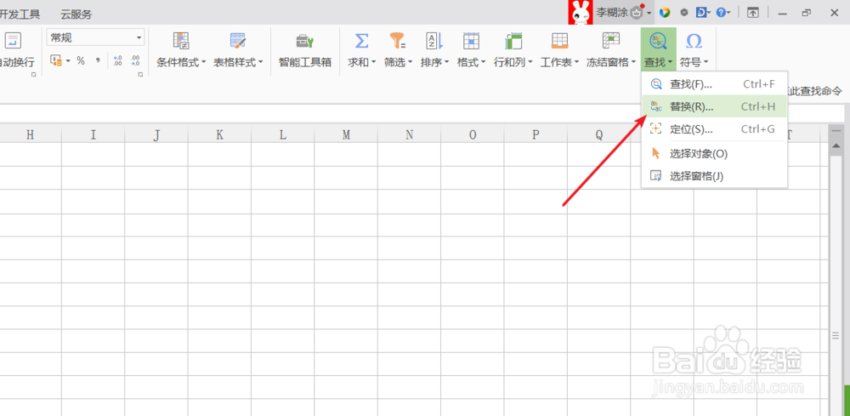The width and height of the screenshot is (850, 416).
Task: Expand the 求和 dropdown arrow
Action: coord(373,62)
